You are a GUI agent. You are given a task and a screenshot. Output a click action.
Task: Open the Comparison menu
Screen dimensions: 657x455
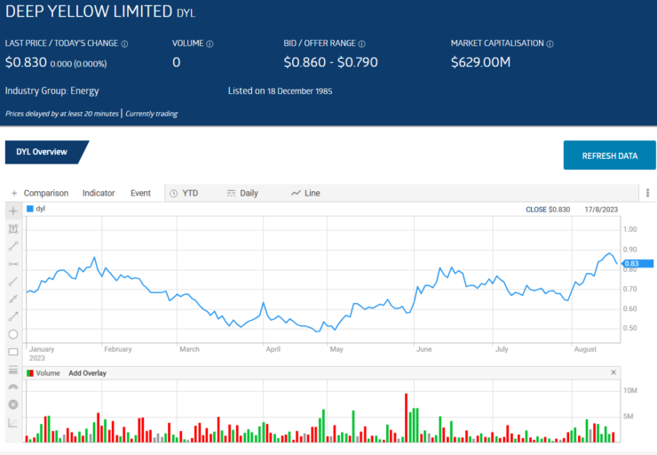coord(45,194)
